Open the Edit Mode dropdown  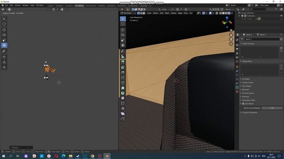click(128, 13)
